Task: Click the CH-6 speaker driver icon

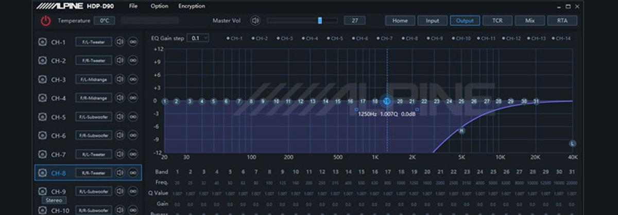Action: coord(42,135)
